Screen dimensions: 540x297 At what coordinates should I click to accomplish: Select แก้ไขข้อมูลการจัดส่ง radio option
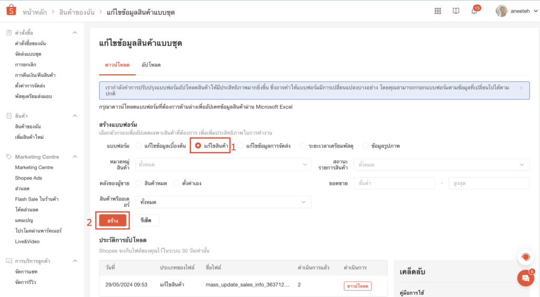[x=240, y=146]
